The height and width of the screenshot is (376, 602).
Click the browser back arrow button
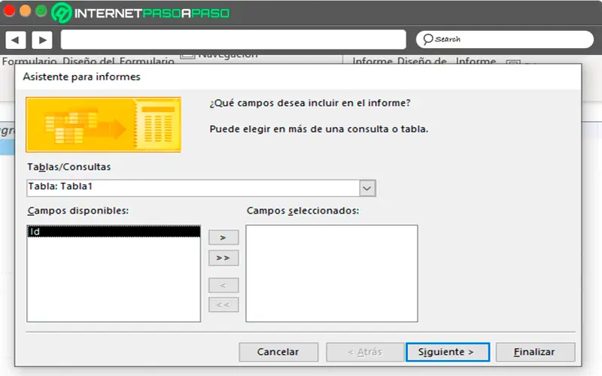click(16, 40)
